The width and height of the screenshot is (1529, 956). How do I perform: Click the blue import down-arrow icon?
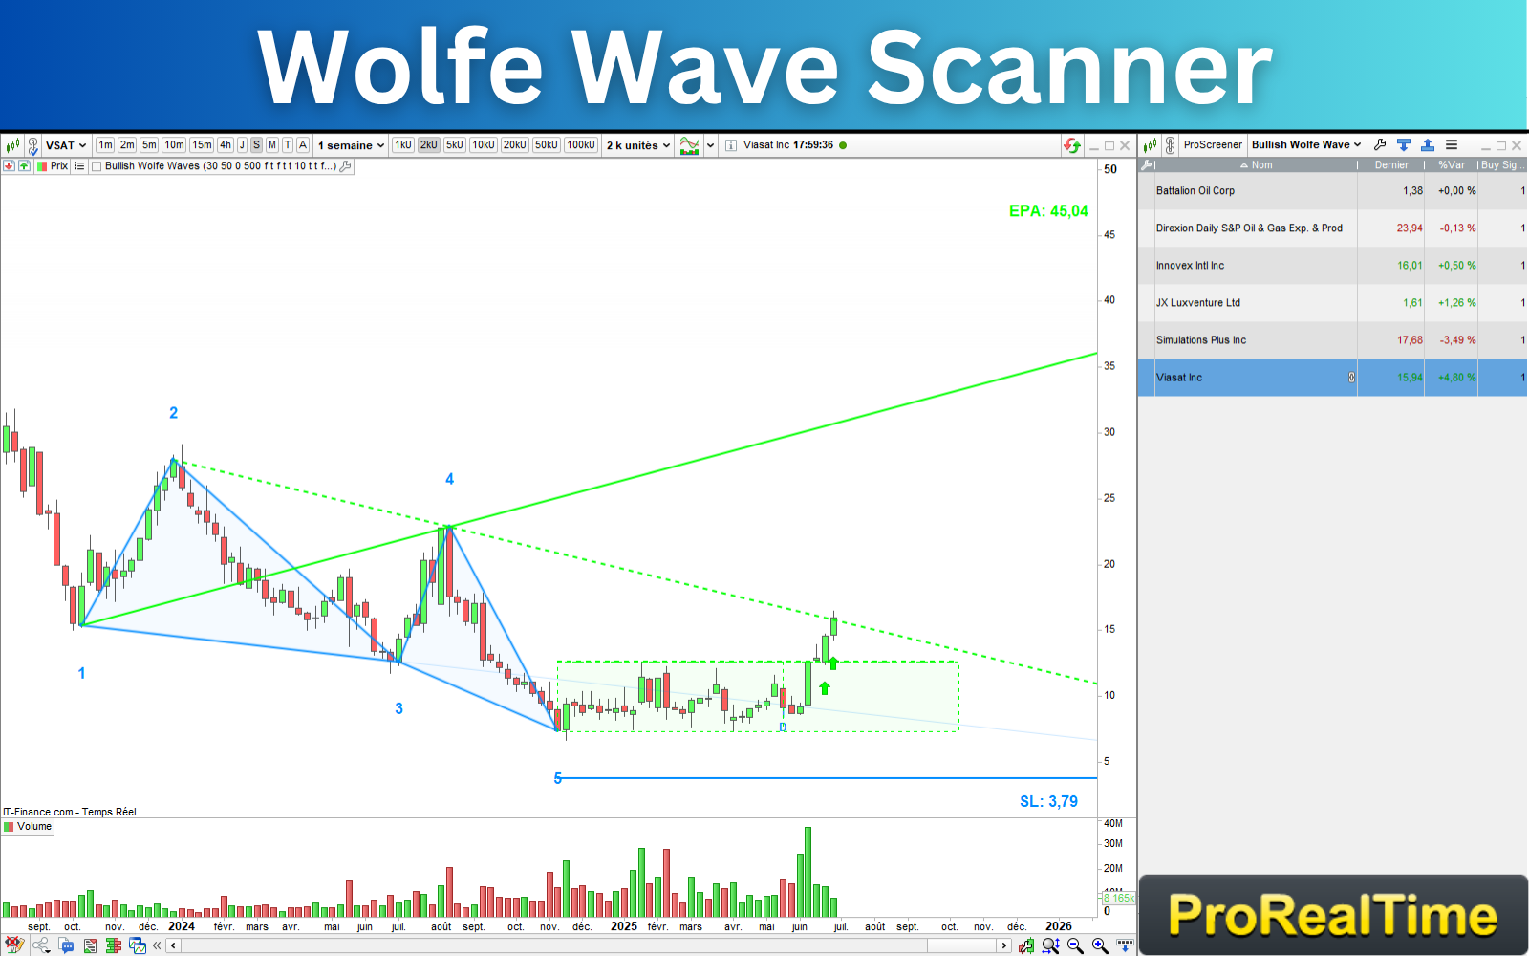point(1404,145)
